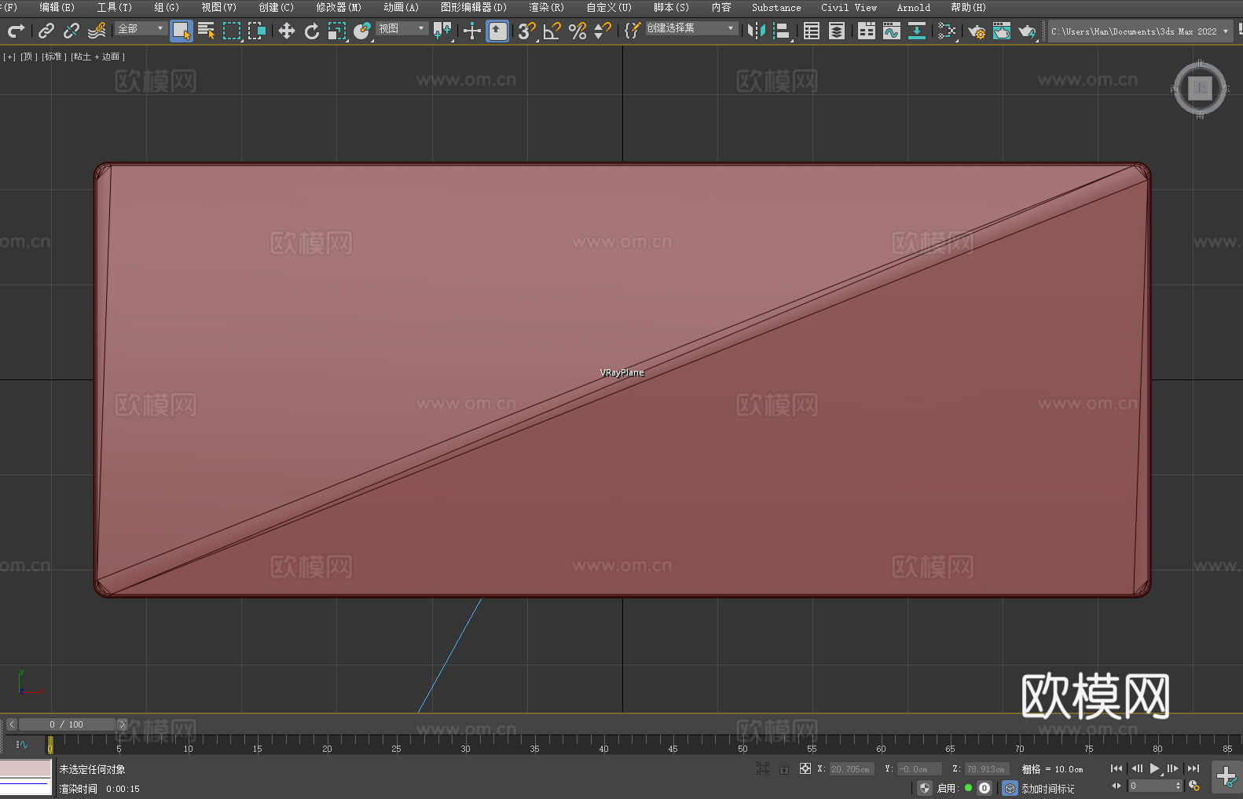Click Use Pivot Point Center icon
Image resolution: width=1243 pixels, height=799 pixels.
(x=442, y=31)
